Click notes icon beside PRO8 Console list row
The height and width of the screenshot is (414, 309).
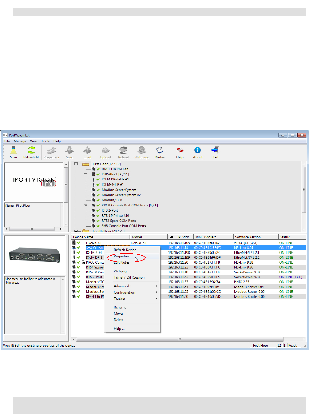[83, 262]
